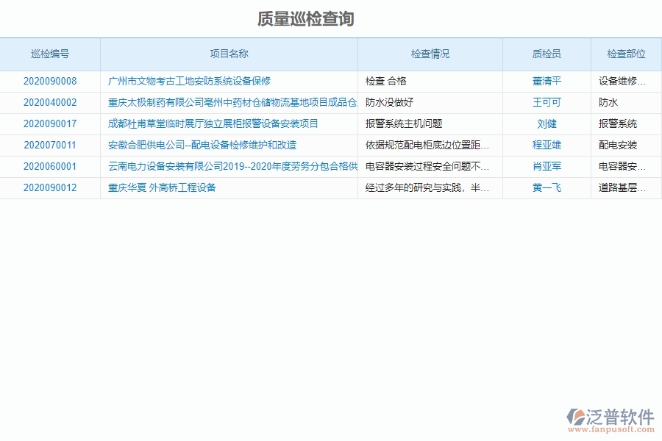Sort by the 巡检编号 column header
This screenshot has height=441, width=662.
(x=49, y=54)
